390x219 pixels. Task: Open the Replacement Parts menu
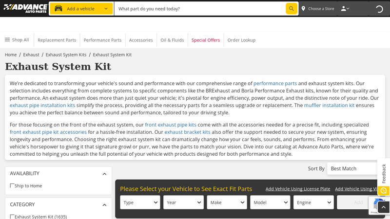(x=57, y=40)
